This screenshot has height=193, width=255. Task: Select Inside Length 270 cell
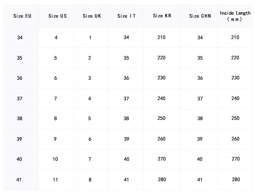(x=235, y=159)
